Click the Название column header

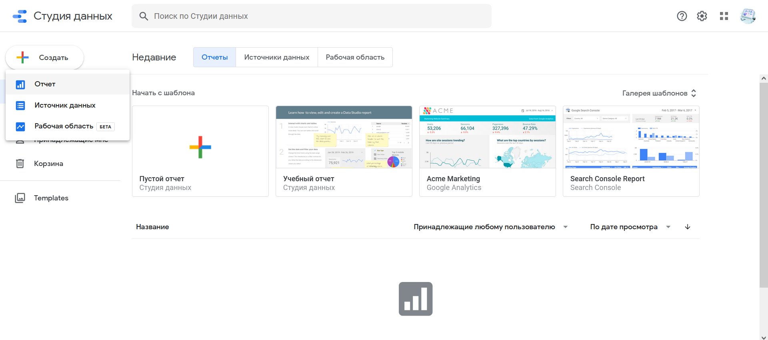coord(152,227)
